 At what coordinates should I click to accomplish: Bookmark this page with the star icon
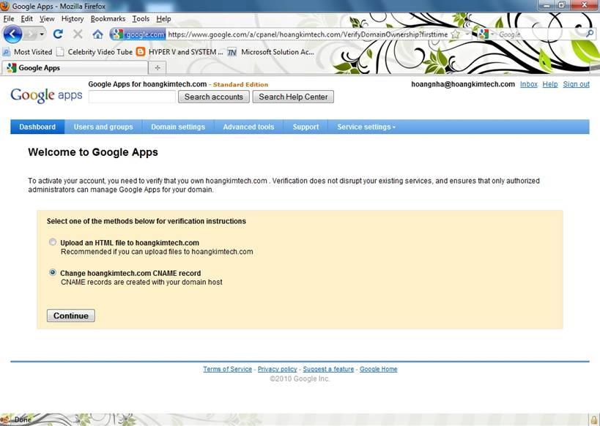click(x=456, y=34)
